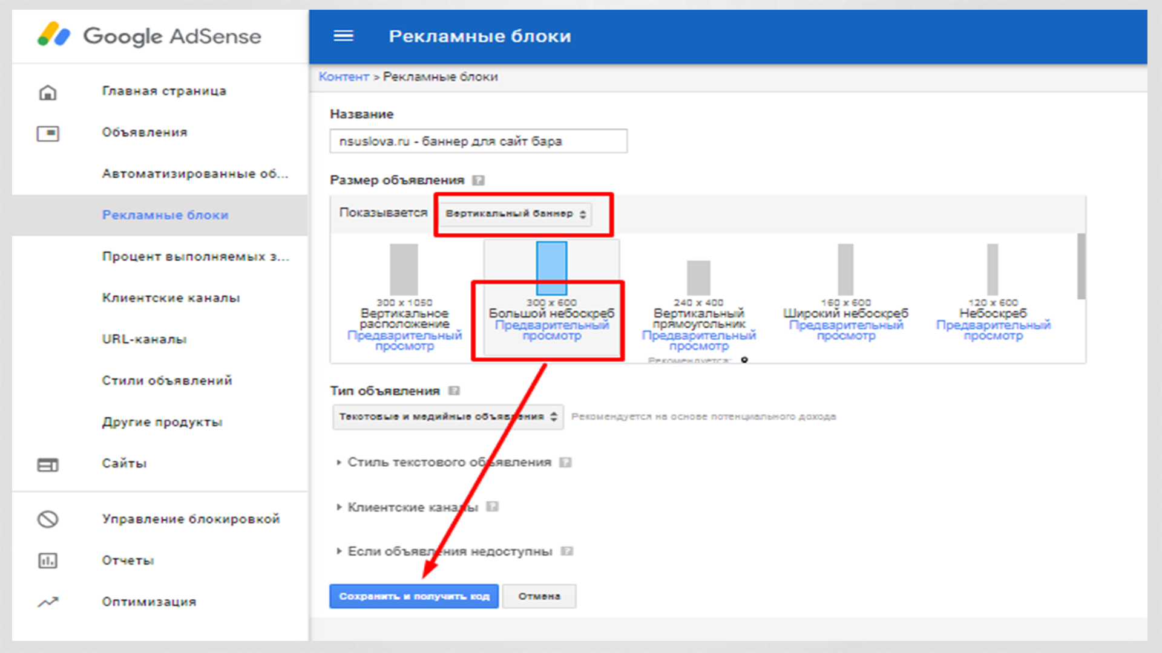Click the Сайты sites icon

click(x=48, y=464)
